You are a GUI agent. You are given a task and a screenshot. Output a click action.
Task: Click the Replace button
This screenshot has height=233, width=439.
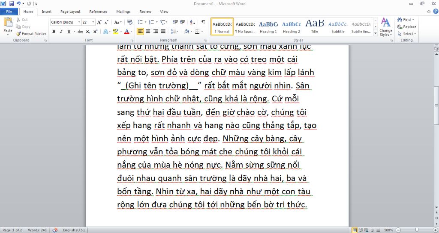click(406, 27)
